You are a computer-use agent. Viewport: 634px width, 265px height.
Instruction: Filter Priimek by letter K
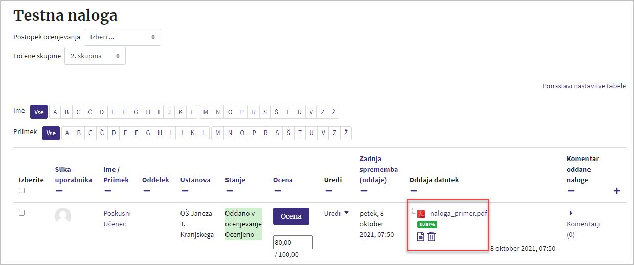tap(193, 133)
